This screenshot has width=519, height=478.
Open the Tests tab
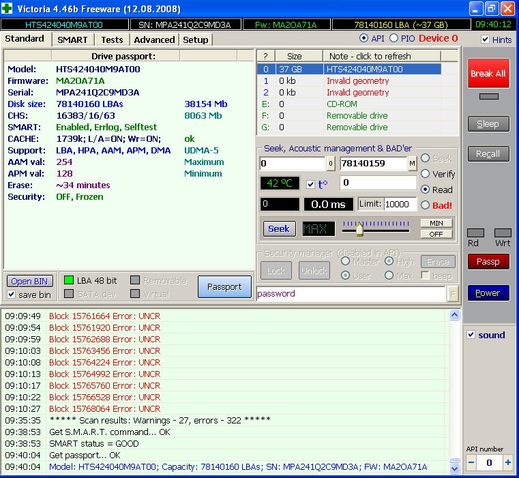(x=112, y=40)
